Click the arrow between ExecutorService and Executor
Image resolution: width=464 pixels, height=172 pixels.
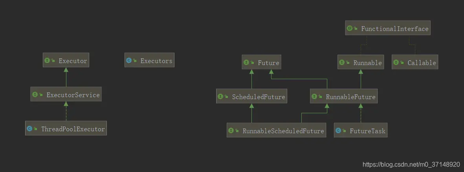coord(66,77)
